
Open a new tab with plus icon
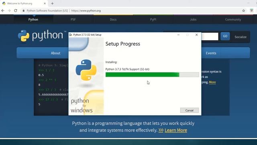(x=52, y=4)
